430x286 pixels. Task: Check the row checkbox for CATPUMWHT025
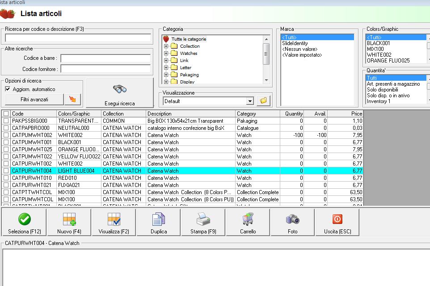pos(6,149)
